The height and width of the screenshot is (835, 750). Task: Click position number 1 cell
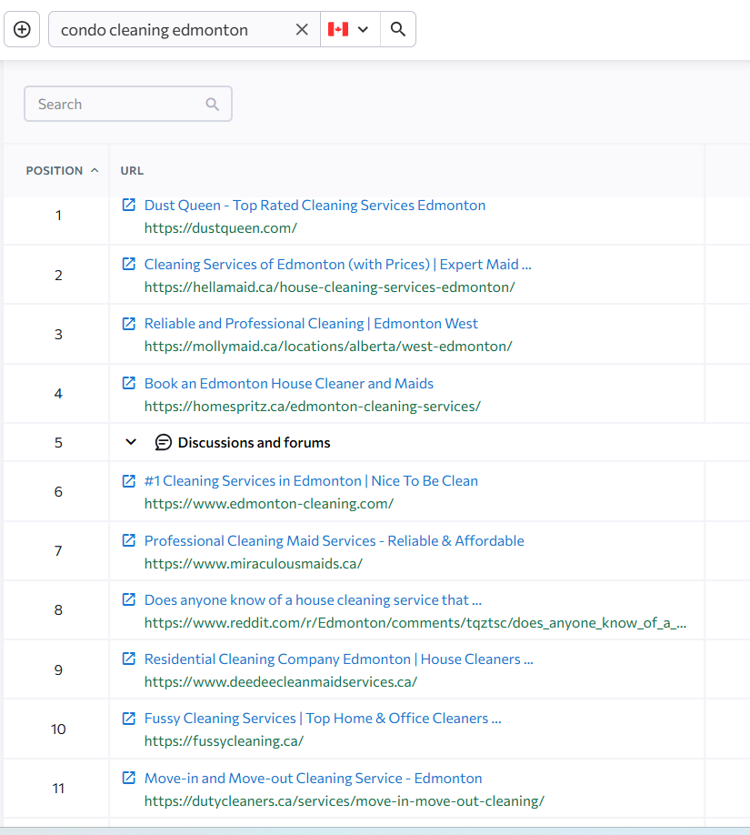[x=58, y=216]
